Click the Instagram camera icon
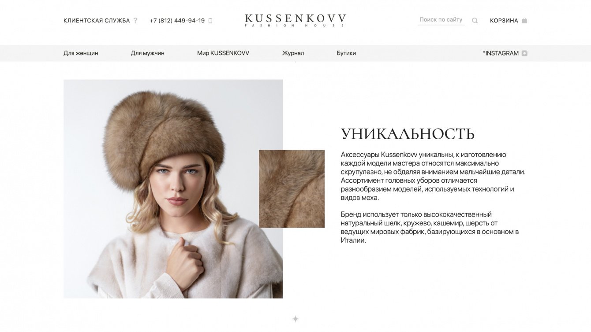This screenshot has width=591, height=332. coord(524,53)
